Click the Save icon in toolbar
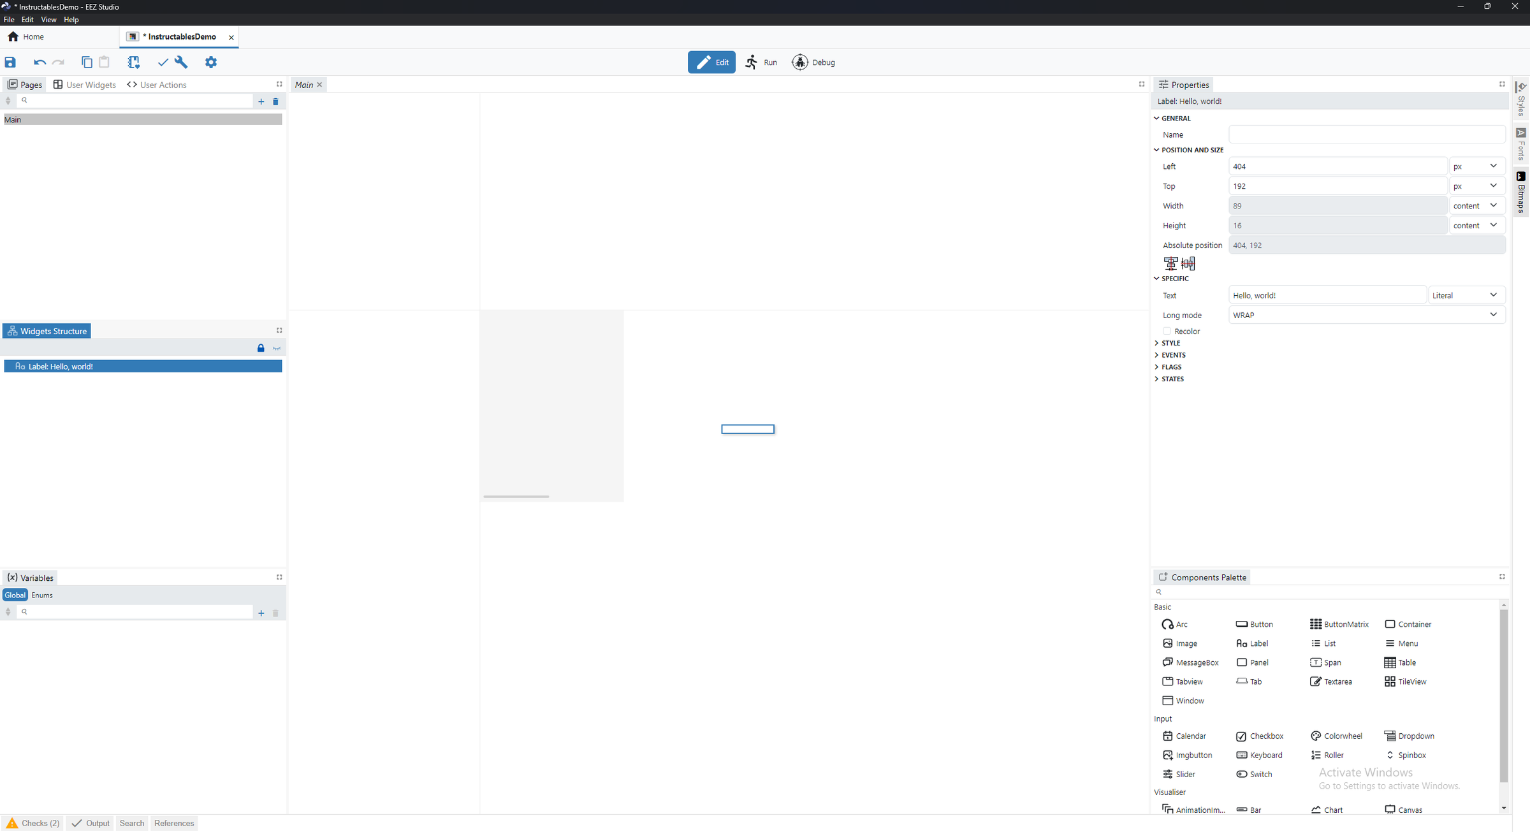Viewport: 1530px width, 832px height. [x=10, y=62]
